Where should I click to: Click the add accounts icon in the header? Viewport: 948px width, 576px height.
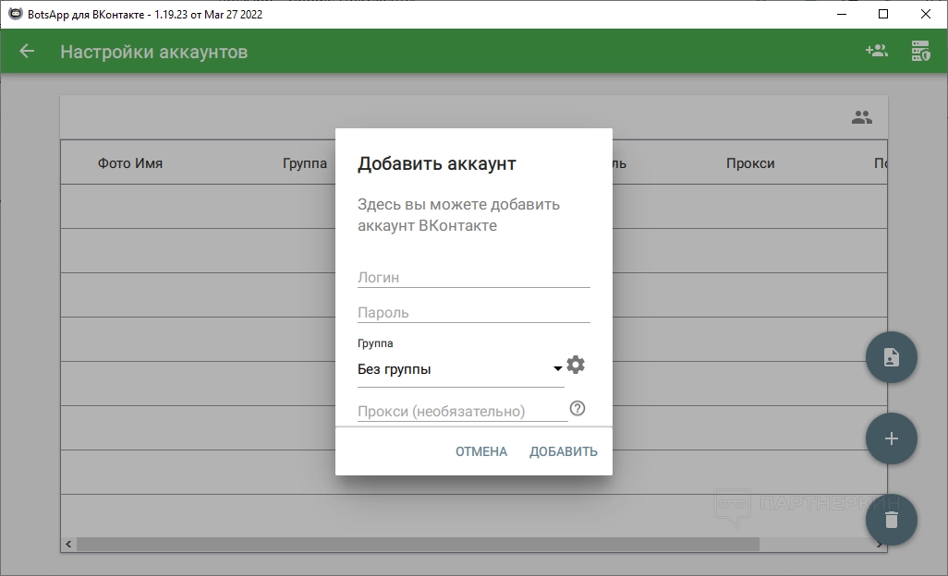click(x=876, y=52)
